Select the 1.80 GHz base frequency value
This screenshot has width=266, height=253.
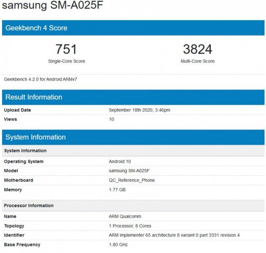pyautogui.click(x=117, y=244)
